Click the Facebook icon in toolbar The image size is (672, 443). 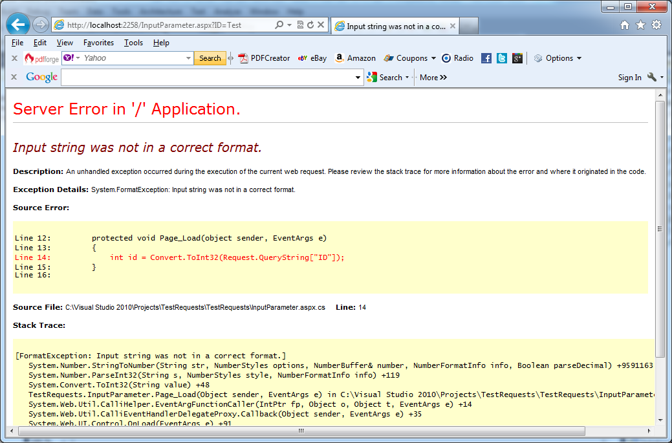[486, 58]
